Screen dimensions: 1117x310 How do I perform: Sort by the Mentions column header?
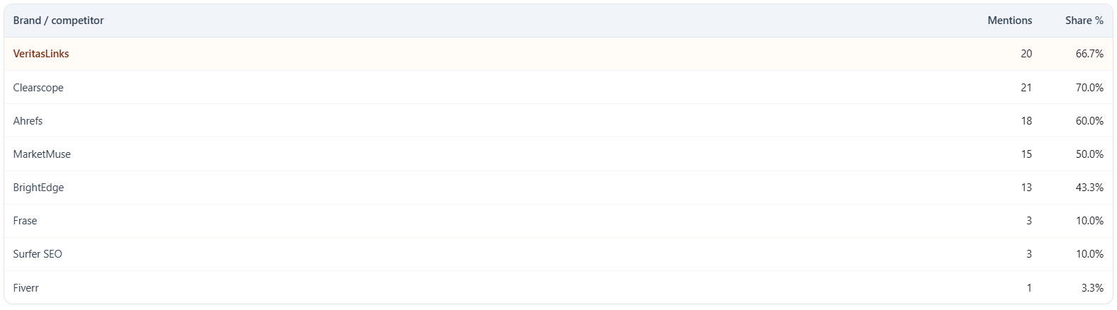1009,21
